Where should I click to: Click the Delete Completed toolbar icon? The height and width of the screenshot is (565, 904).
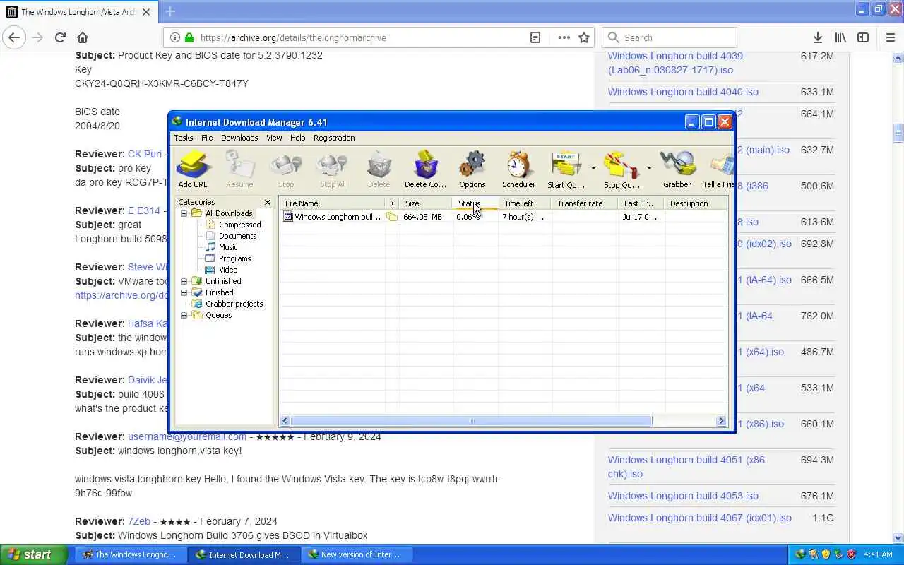[x=425, y=169]
